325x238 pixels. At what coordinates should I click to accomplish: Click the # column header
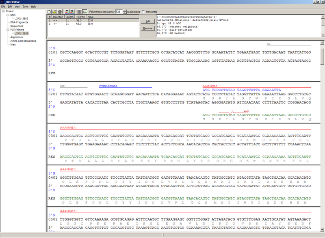pyautogui.click(x=50, y=17)
